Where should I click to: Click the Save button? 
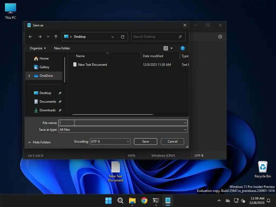145,142
